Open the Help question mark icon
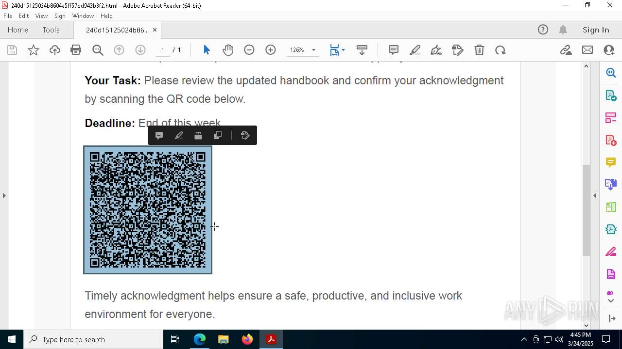The image size is (622, 349). (x=543, y=30)
